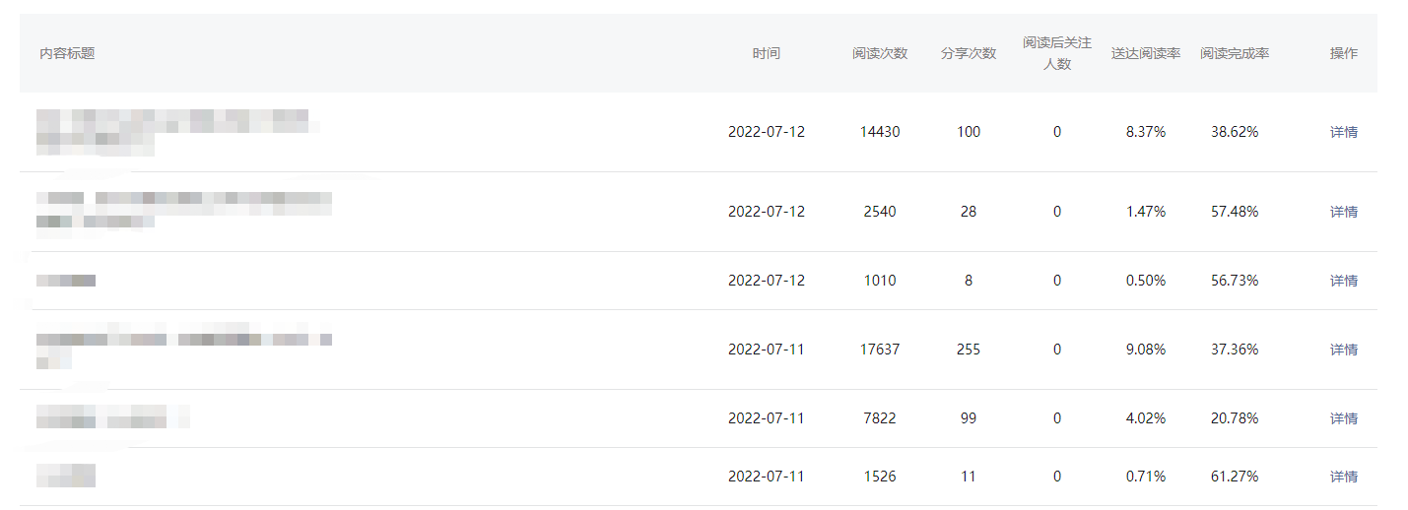Click the 255 share count cell
The width and height of the screenshot is (1408, 510).
tap(969, 350)
